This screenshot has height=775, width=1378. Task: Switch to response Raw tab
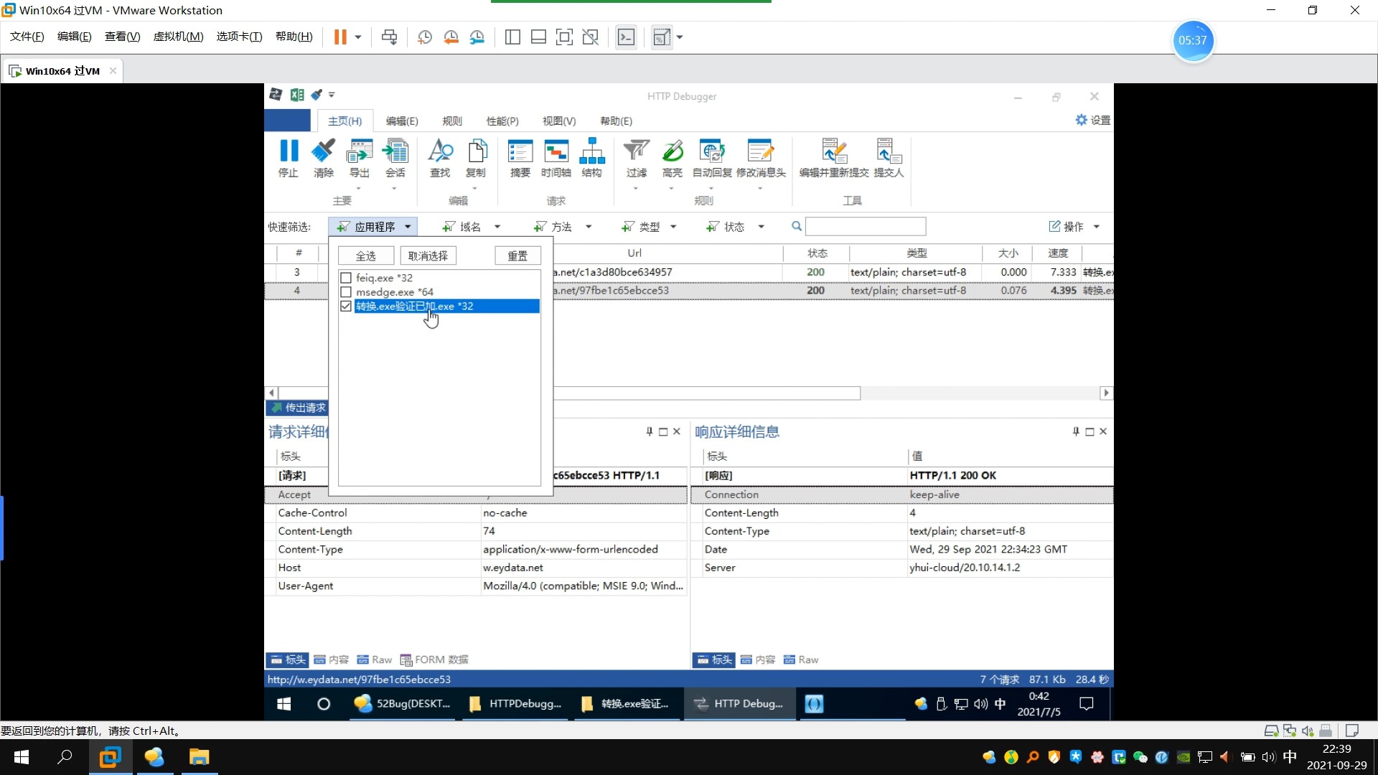(x=801, y=659)
